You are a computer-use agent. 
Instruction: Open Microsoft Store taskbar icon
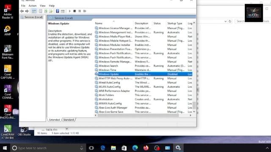[x=124, y=148]
